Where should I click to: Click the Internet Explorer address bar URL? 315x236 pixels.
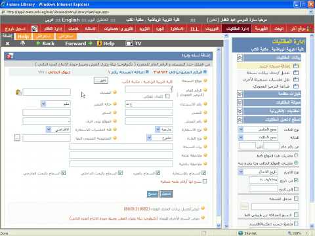58,12
